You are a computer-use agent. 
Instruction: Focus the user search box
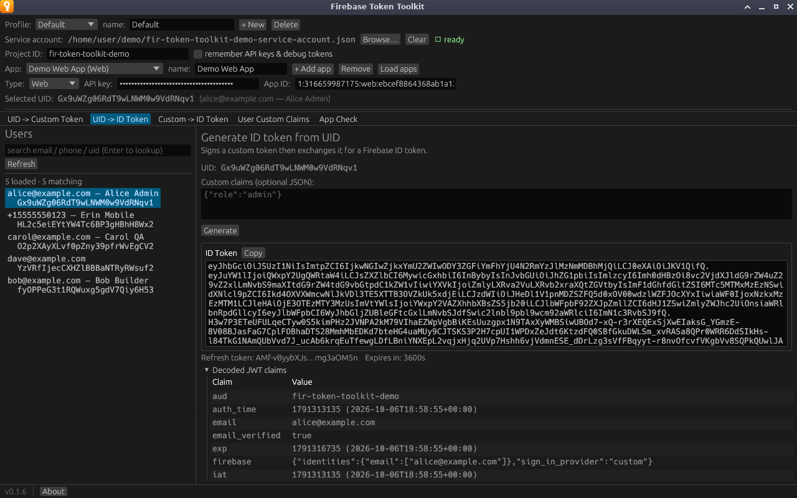click(x=98, y=151)
